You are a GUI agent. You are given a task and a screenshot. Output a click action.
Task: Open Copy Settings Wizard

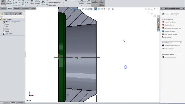pos(169,34)
